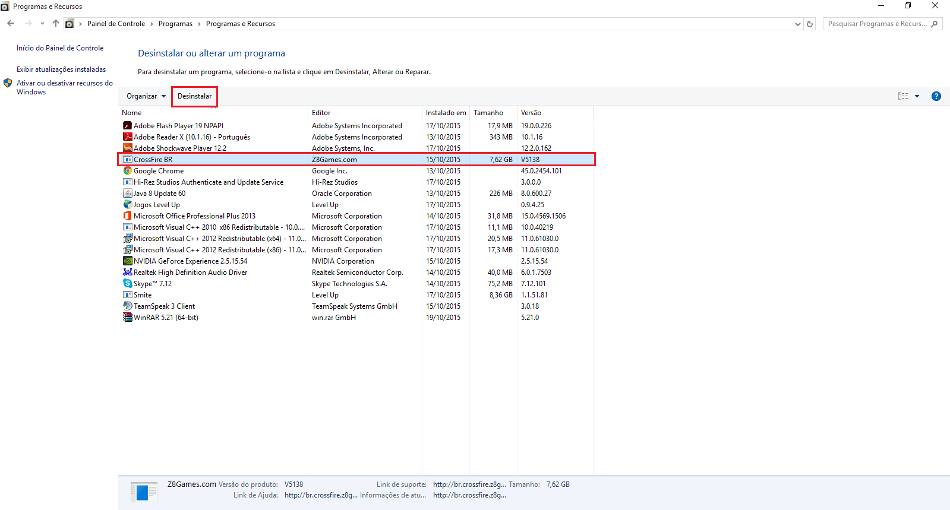Screen dimensions: 950x510
Task: Click Painel de Controle breadcrumb
Action: click(116, 24)
